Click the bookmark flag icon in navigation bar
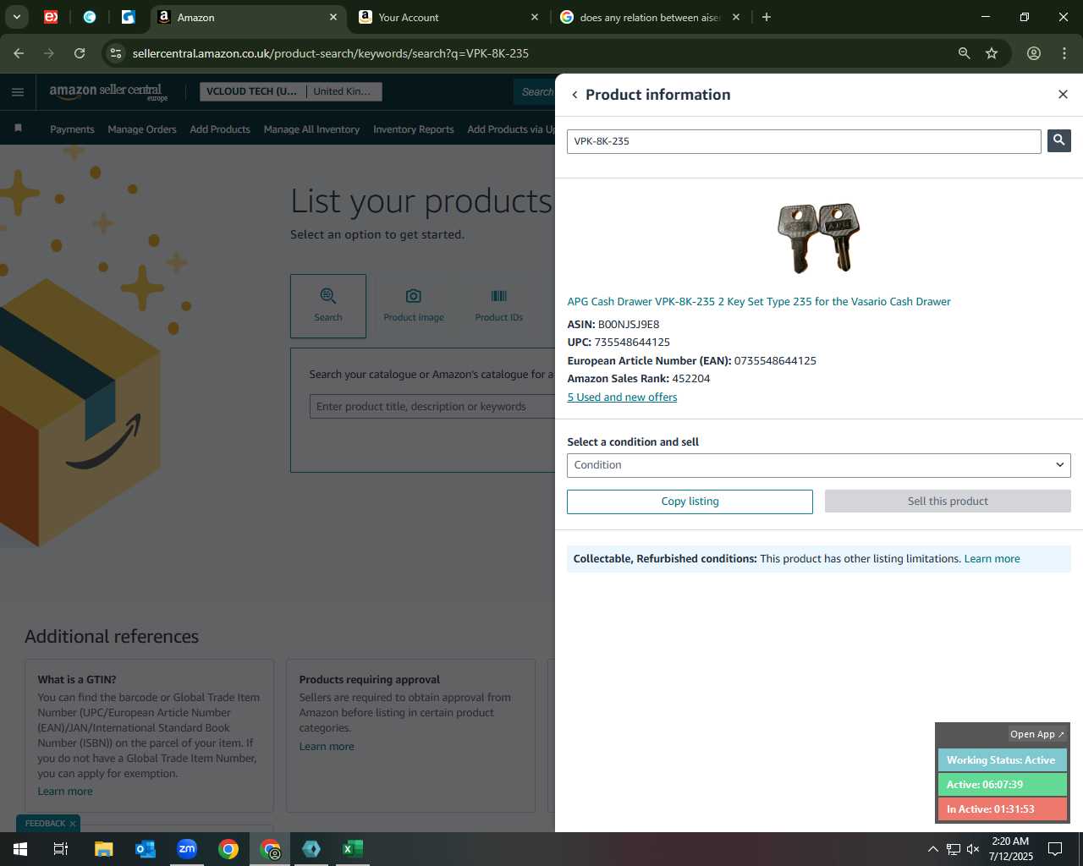1083x866 pixels. pyautogui.click(x=18, y=129)
